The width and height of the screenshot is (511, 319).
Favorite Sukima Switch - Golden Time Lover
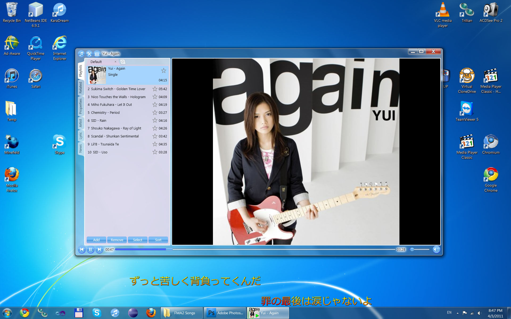(x=155, y=89)
